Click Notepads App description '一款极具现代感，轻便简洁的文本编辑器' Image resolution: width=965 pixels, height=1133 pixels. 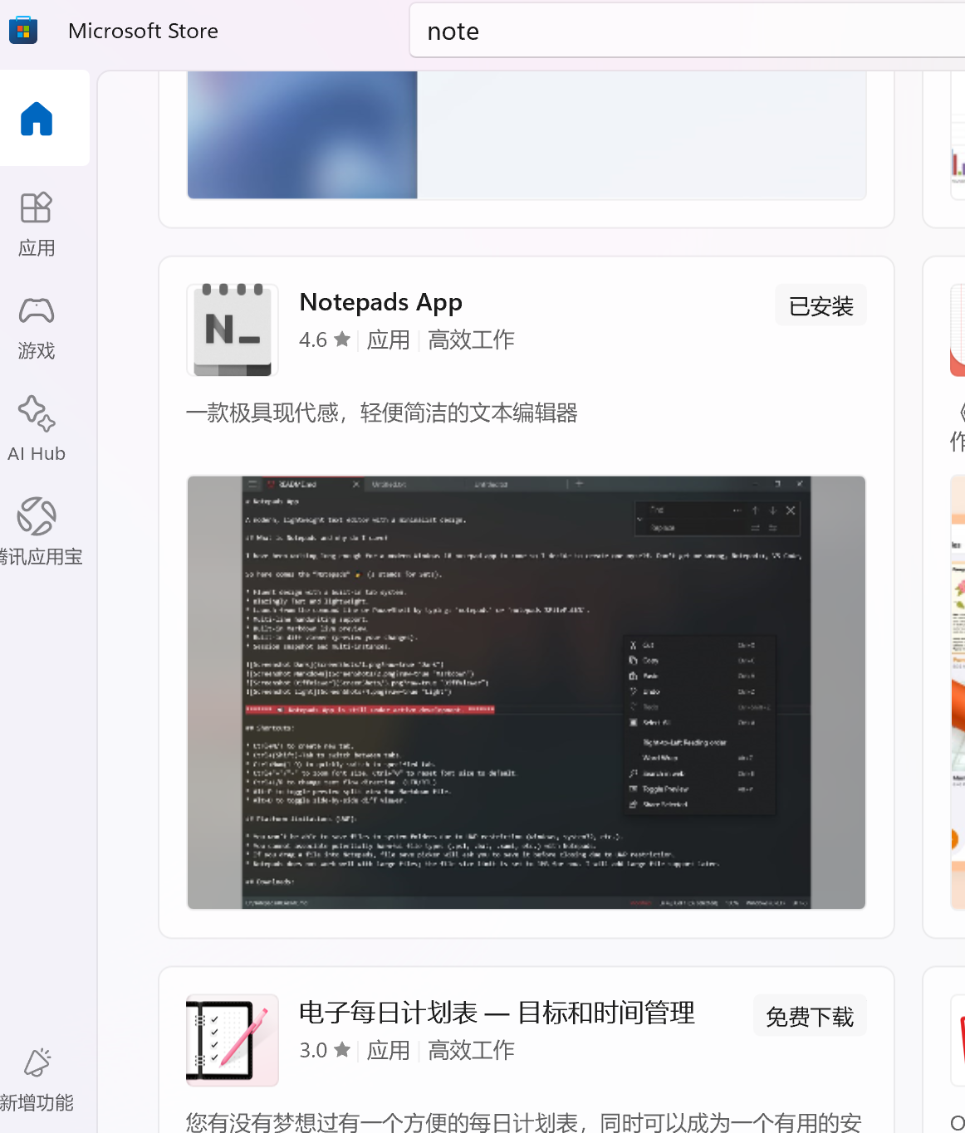[x=382, y=413]
